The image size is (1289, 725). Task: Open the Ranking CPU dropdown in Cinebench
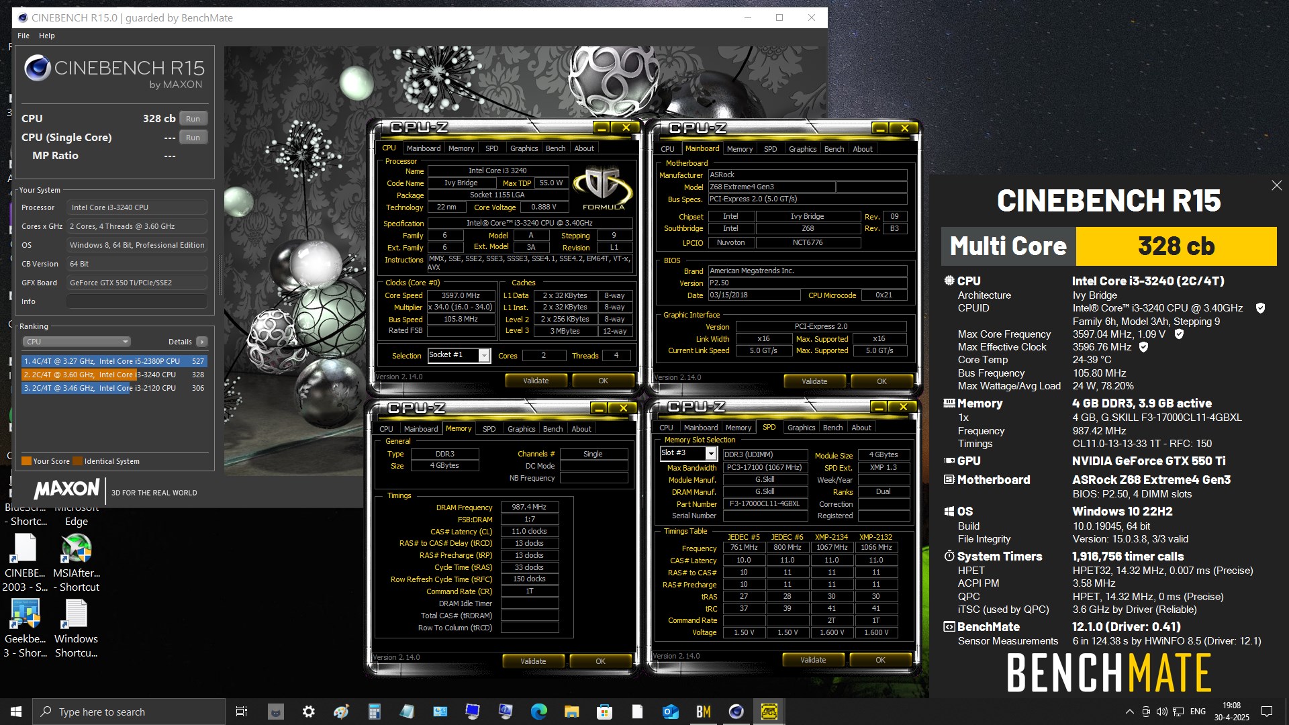pos(77,342)
